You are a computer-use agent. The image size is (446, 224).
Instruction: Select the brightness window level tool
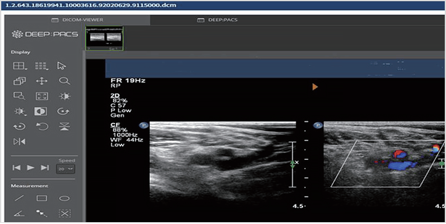click(64, 96)
